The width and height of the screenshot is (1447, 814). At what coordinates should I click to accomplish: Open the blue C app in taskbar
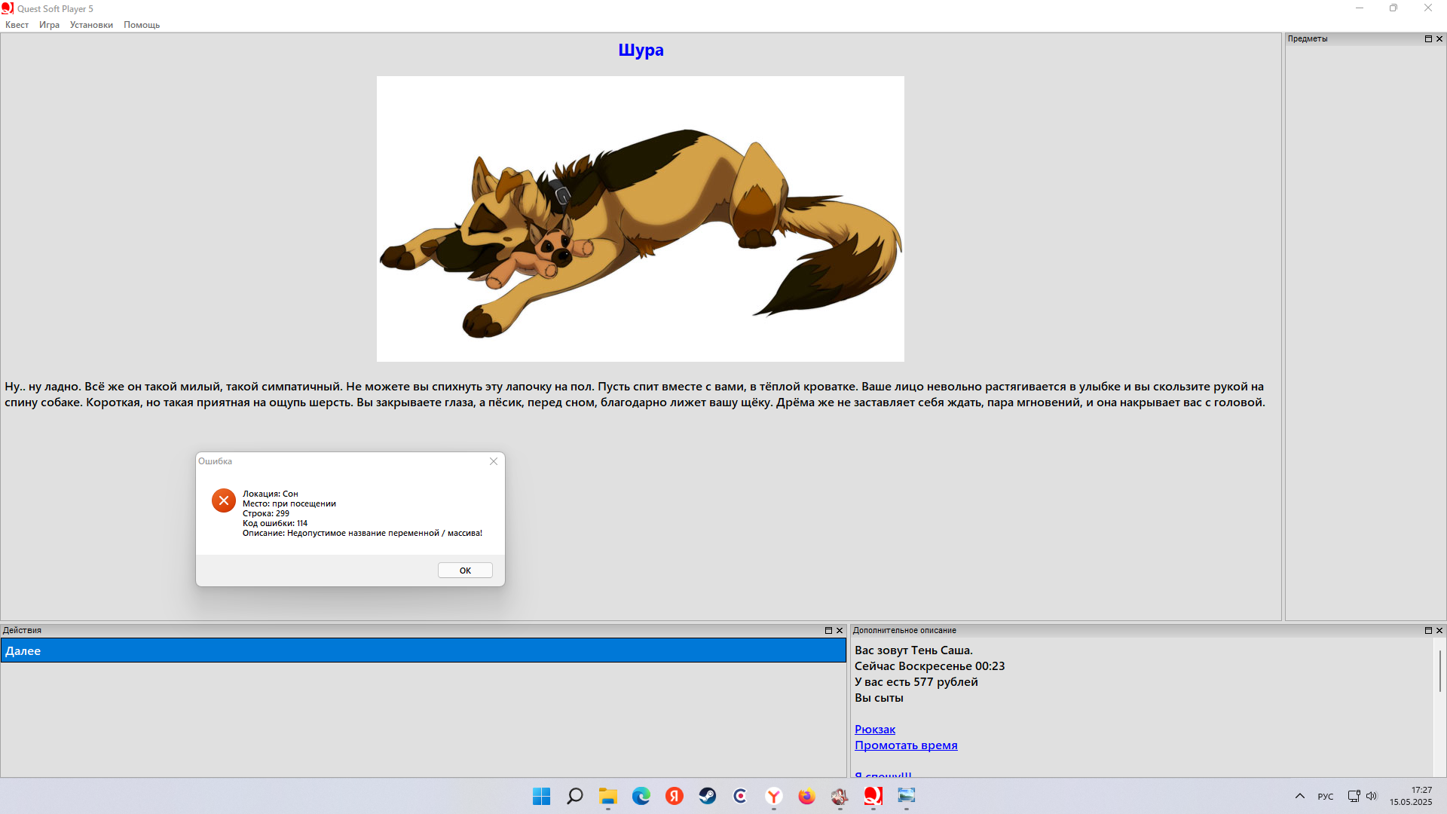coord(740,796)
